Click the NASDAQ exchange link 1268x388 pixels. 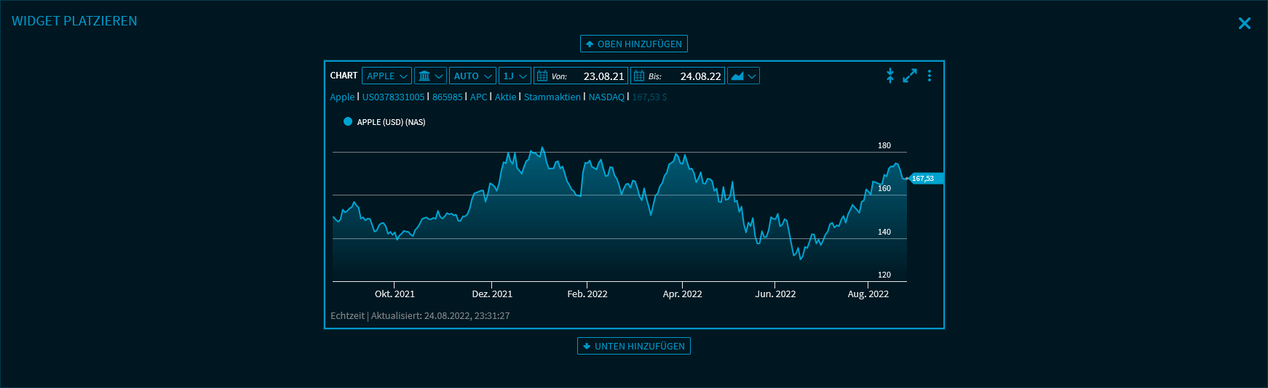pos(606,97)
